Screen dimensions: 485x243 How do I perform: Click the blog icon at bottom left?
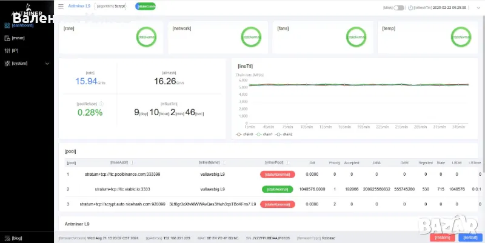point(6,238)
